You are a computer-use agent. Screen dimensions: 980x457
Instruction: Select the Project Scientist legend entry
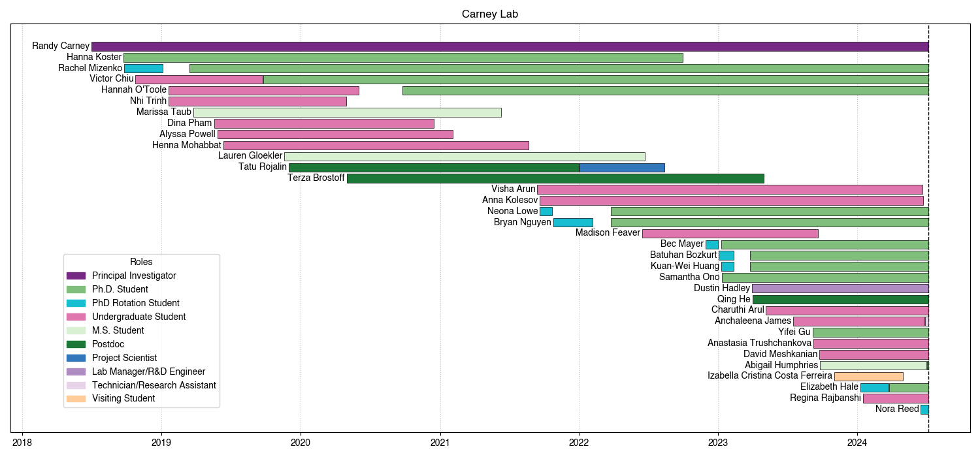pyautogui.click(x=124, y=358)
